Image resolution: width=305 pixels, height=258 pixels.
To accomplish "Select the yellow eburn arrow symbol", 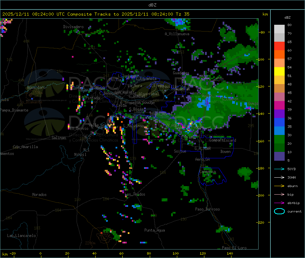I will [279, 186].
